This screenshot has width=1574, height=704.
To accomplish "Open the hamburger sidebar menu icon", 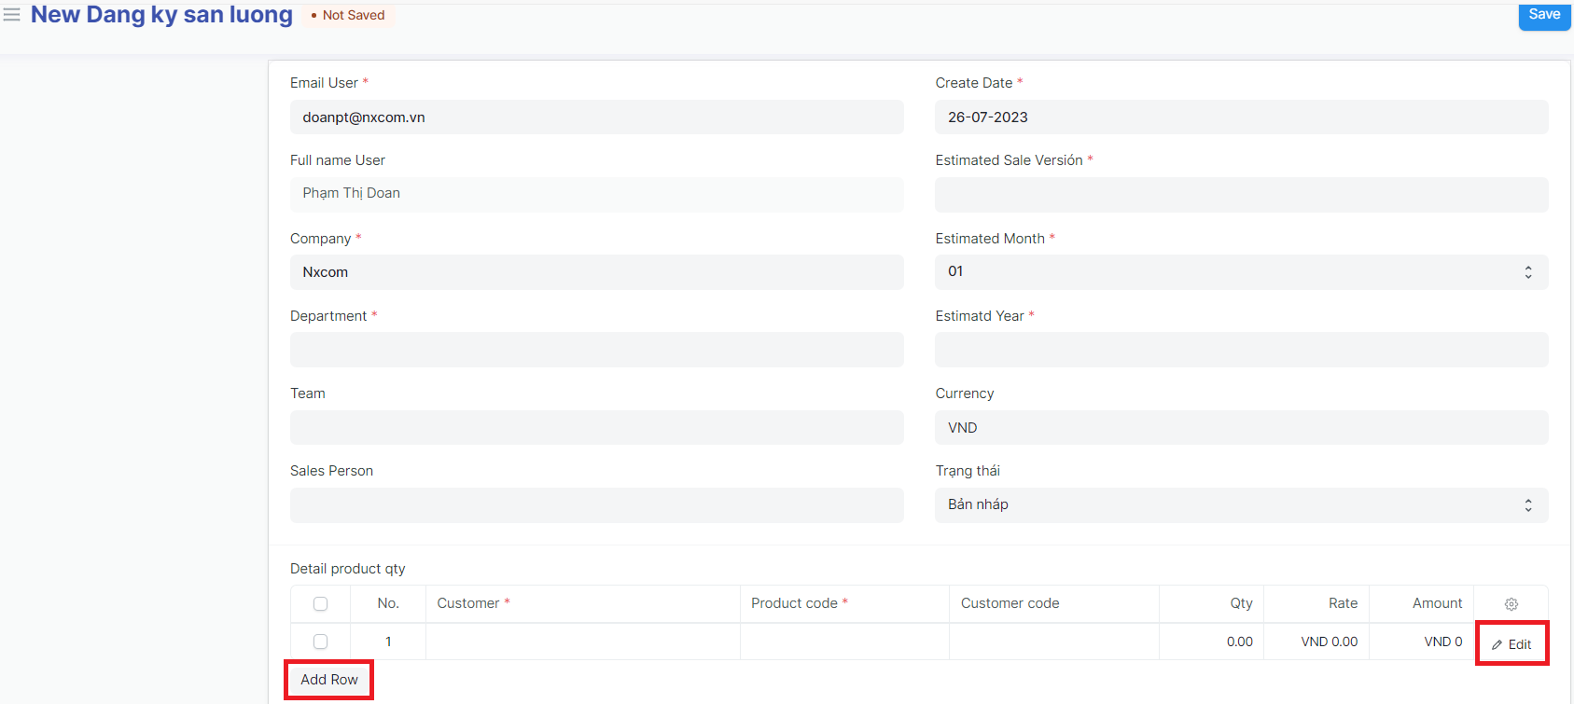I will tap(12, 15).
